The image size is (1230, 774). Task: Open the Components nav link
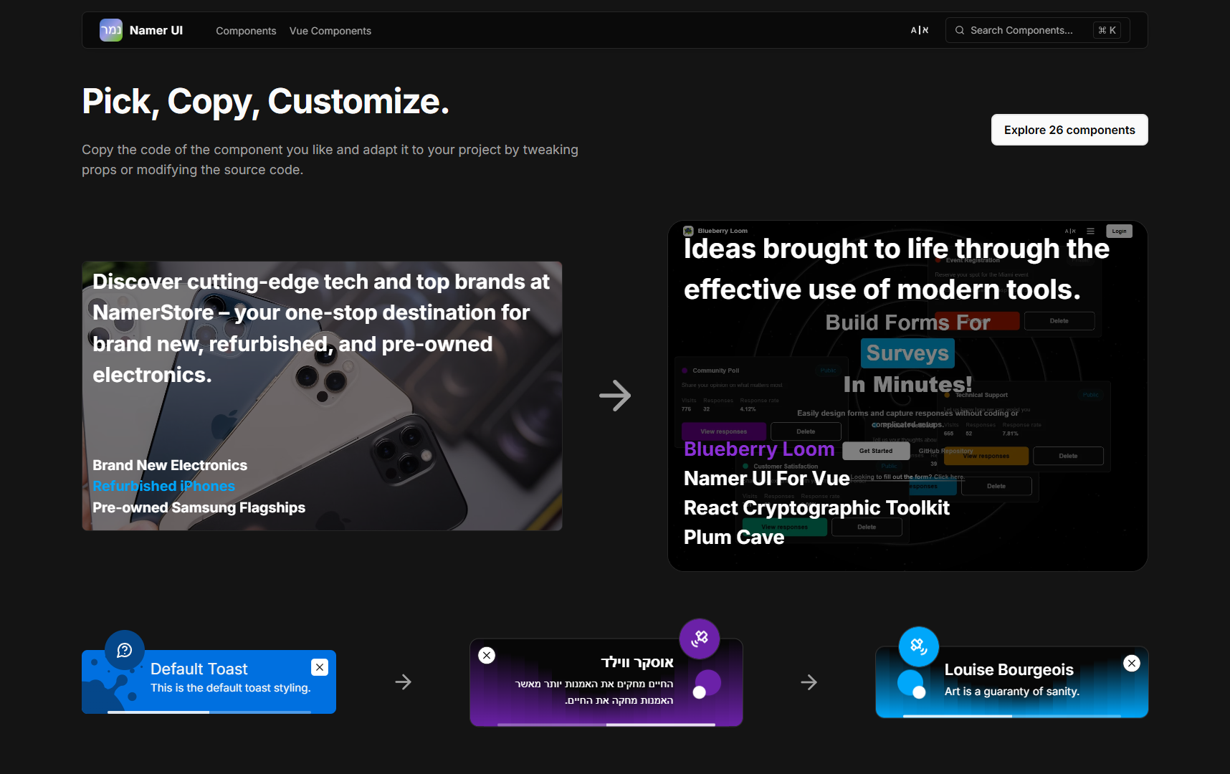246,31
